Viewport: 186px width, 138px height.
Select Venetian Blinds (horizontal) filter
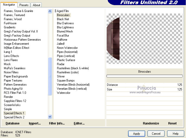coord(73,85)
